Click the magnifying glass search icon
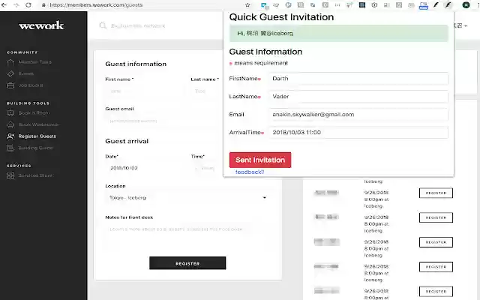The image size is (480, 300). coord(103,25)
